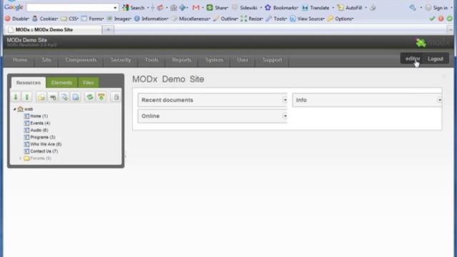Click the show sort options icon

tap(101, 97)
